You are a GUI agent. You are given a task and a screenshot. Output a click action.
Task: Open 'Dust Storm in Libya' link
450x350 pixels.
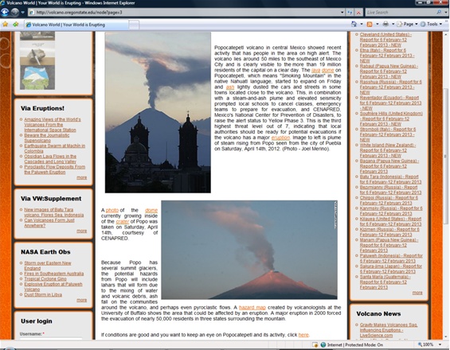[x=43, y=294]
